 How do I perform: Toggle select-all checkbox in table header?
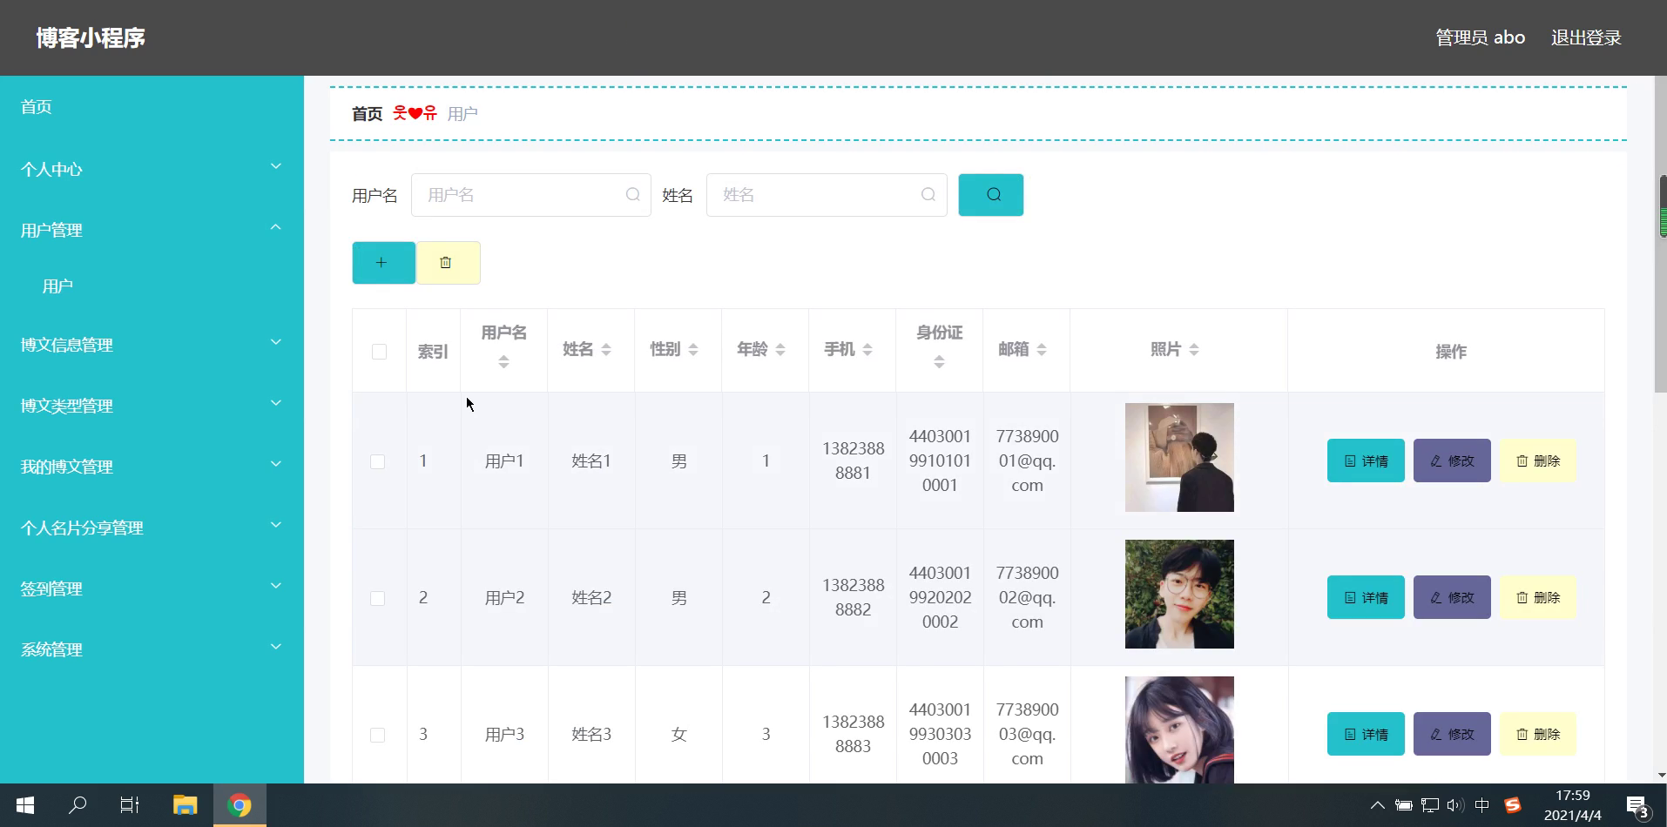[379, 352]
